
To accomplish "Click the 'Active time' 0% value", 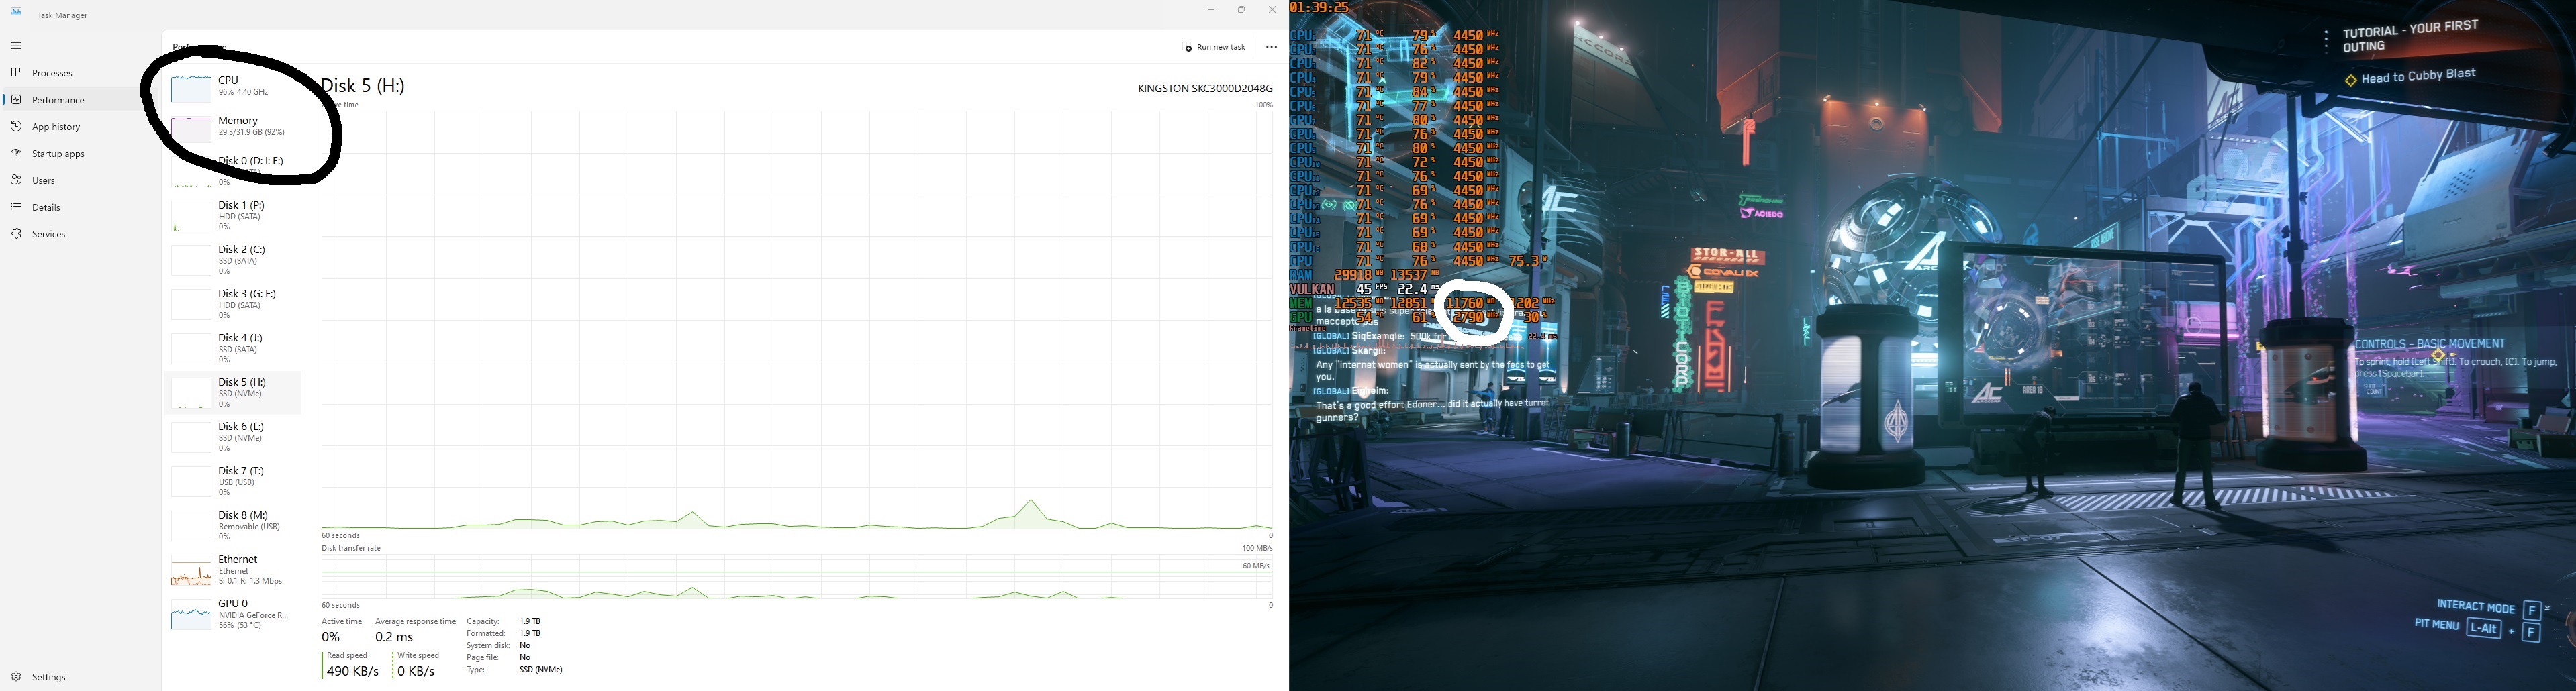I will (331, 637).
